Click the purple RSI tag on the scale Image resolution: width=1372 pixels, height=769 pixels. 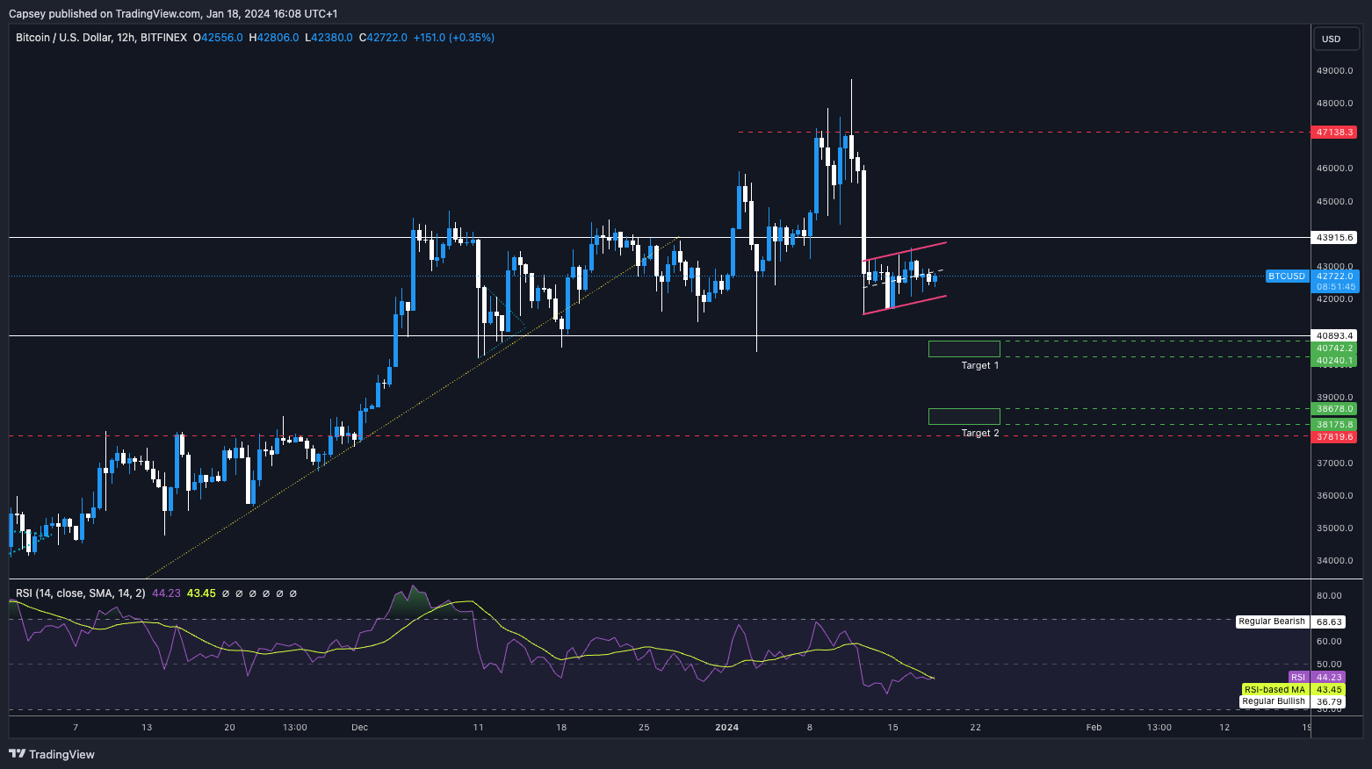(x=1298, y=677)
